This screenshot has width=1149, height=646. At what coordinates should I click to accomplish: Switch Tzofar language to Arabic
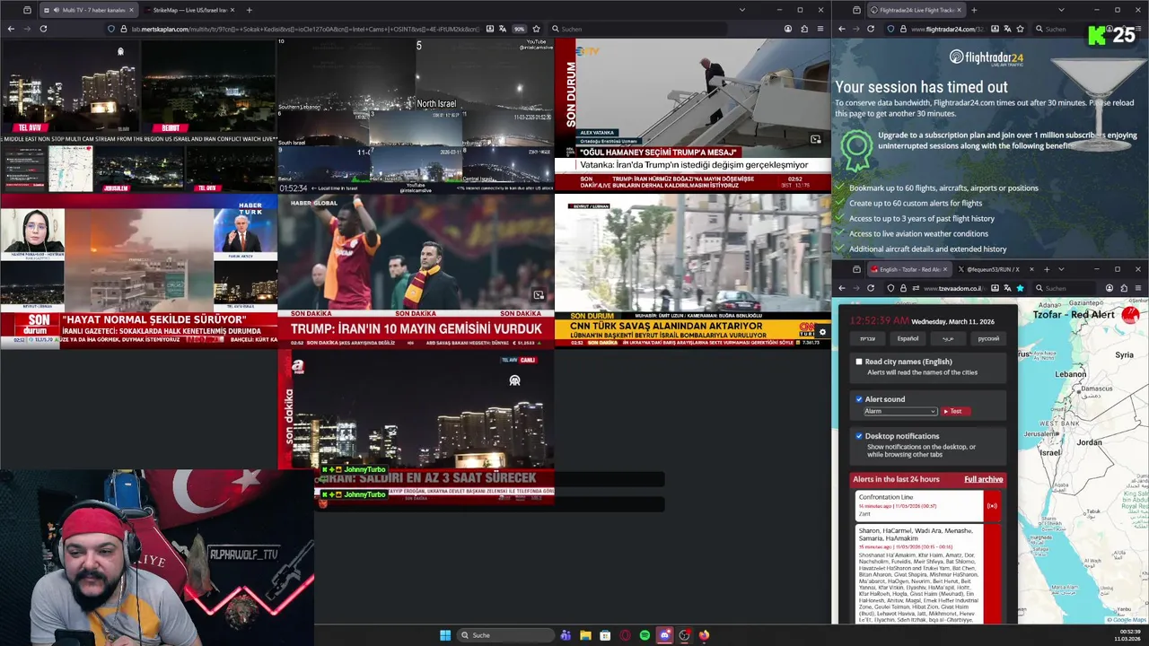click(x=948, y=338)
